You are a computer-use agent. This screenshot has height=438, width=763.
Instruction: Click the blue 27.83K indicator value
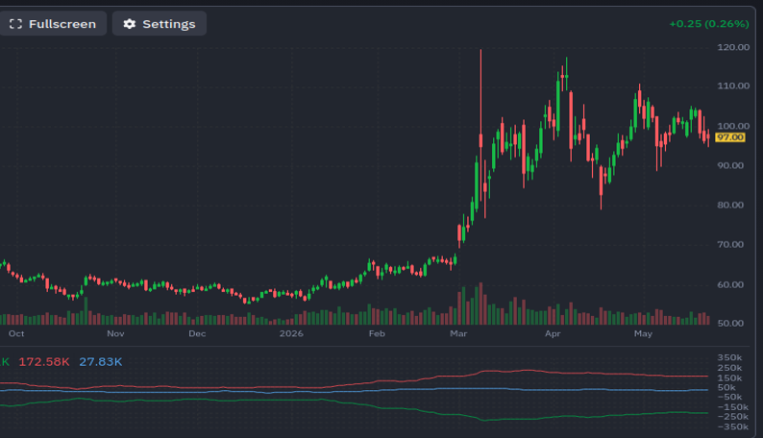[x=100, y=362]
